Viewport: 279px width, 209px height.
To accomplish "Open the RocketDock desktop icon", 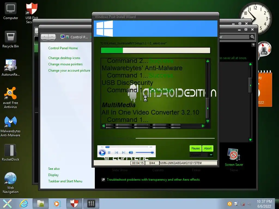I will coord(11,152).
